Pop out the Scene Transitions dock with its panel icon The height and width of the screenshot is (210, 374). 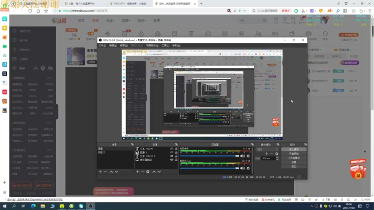[278, 145]
